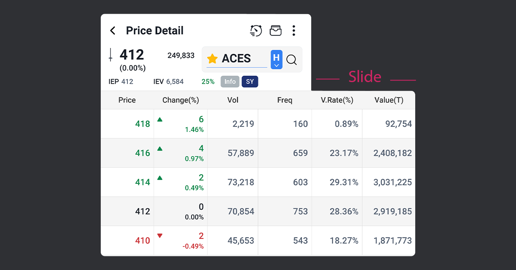This screenshot has height=270, width=516.
Task: Toggle the favorite star for ACES
Action: pos(212,59)
